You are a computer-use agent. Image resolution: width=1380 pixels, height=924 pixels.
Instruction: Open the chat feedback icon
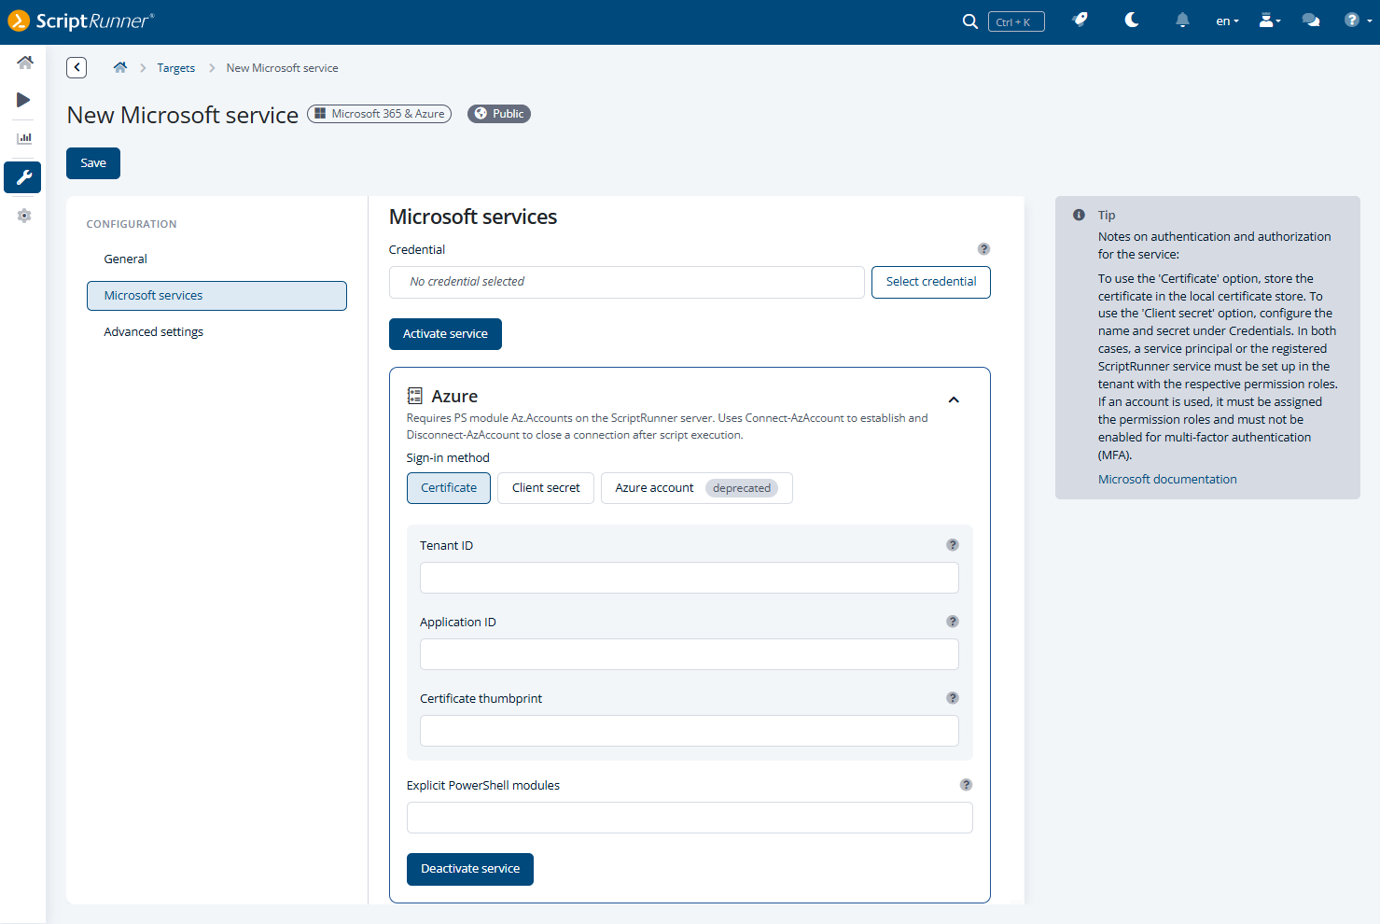tap(1311, 21)
